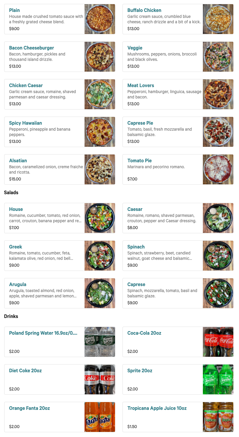Select the Tomato Pie title
Image resolution: width=239 pixels, height=437 pixels.
point(140,161)
